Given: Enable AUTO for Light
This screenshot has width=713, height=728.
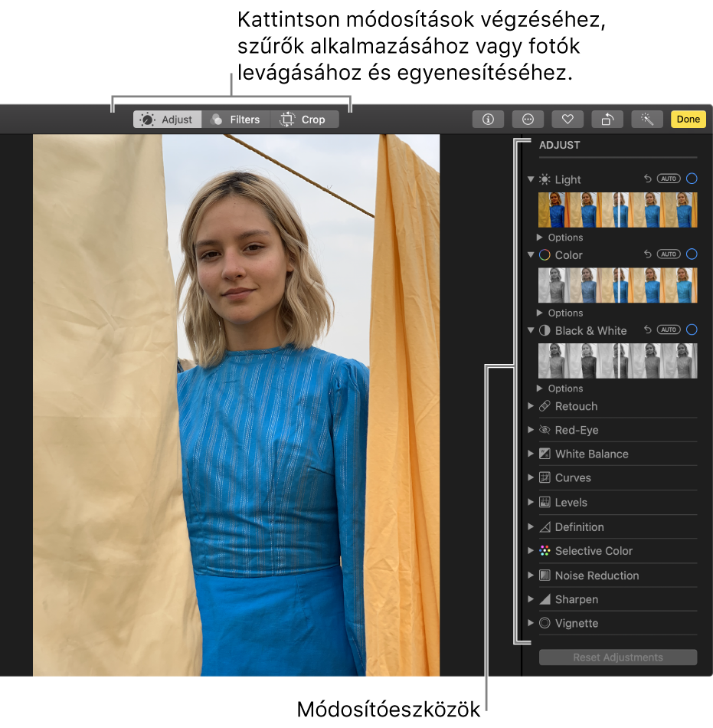Looking at the screenshot, I should (669, 179).
